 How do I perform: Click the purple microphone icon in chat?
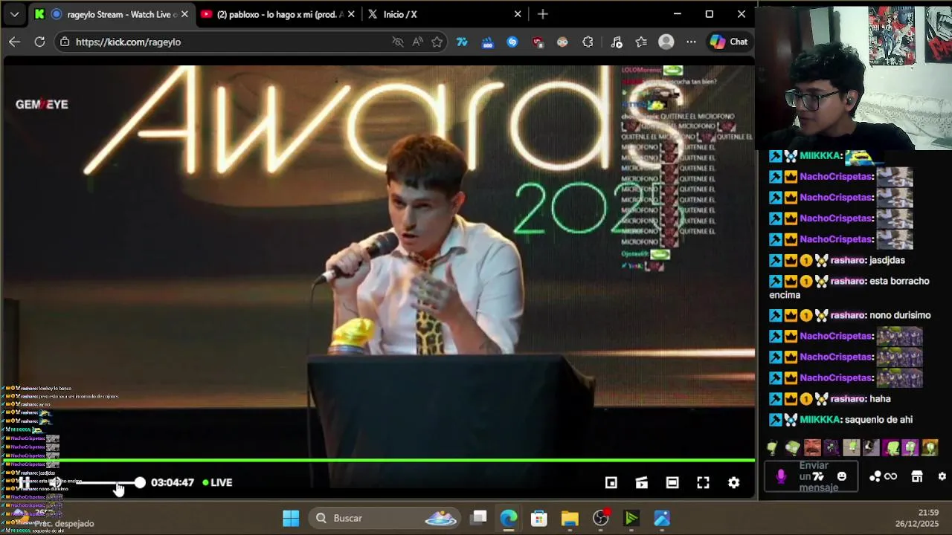click(781, 476)
